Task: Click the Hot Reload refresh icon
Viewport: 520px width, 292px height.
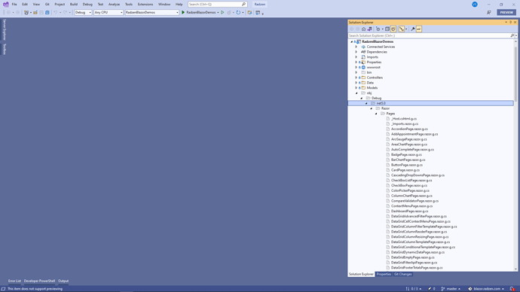Action: click(x=238, y=13)
